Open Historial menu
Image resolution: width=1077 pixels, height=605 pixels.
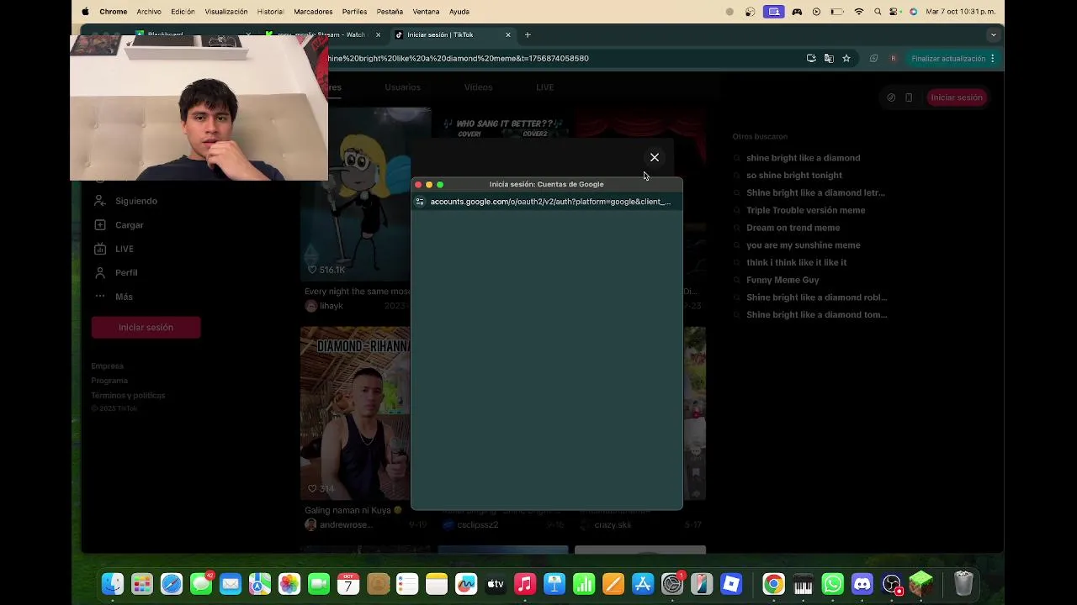coord(270,12)
